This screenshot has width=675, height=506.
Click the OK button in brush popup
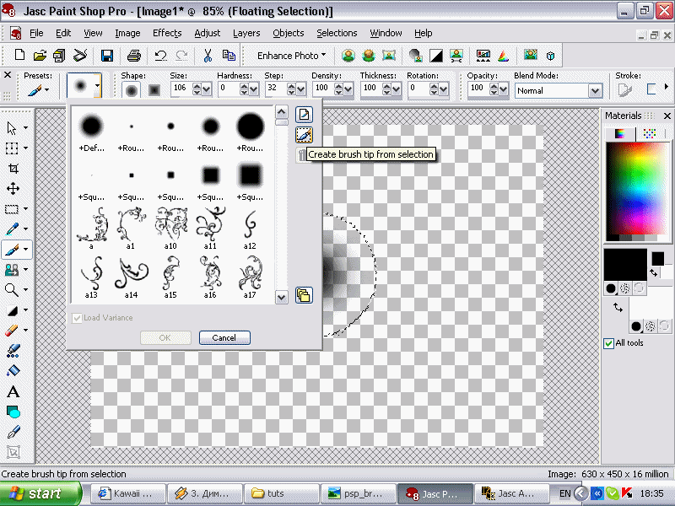tap(165, 338)
